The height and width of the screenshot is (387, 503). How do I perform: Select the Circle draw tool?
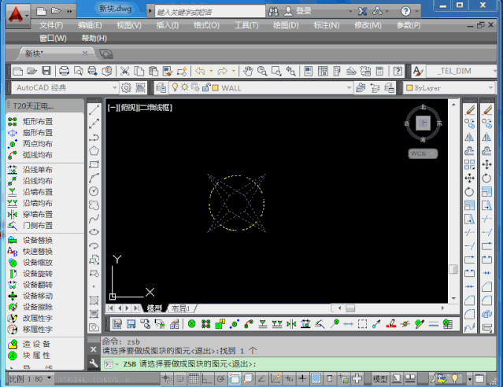[94, 191]
